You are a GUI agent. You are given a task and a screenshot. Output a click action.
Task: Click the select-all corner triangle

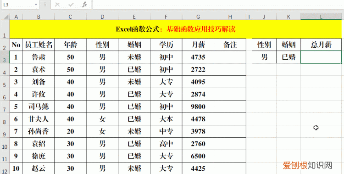[x=6, y=17]
